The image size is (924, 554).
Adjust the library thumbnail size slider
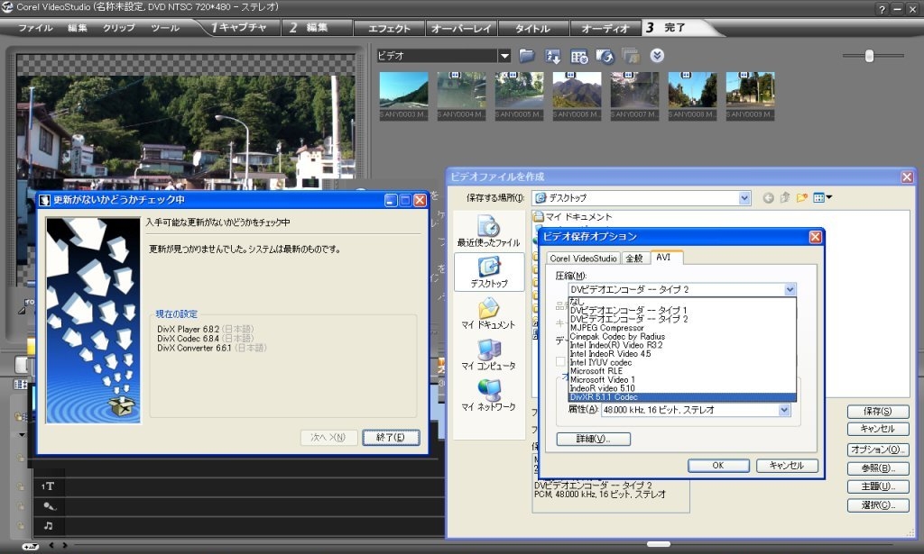click(869, 56)
